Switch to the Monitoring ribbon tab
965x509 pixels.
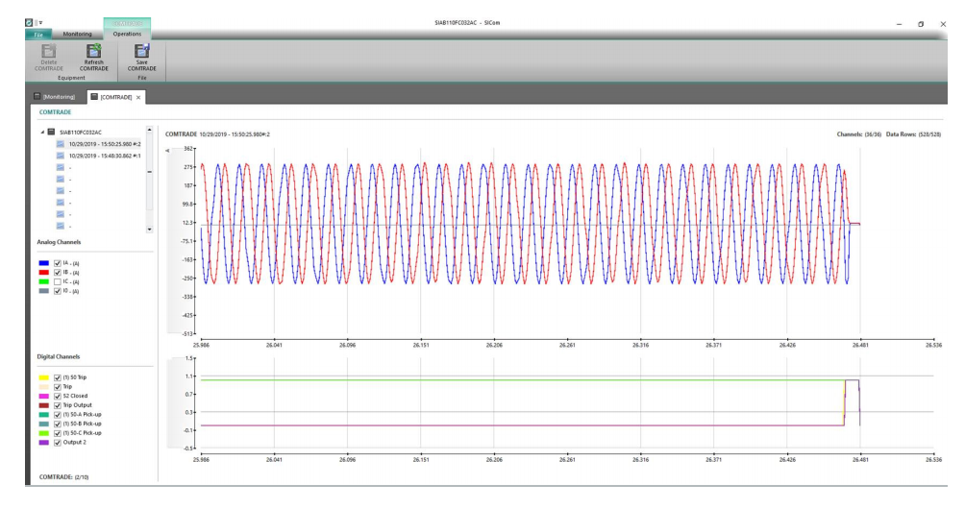point(77,35)
